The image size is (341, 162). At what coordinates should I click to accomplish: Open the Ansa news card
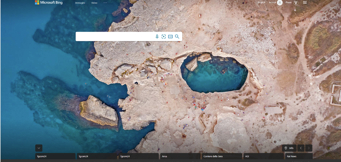180,156
